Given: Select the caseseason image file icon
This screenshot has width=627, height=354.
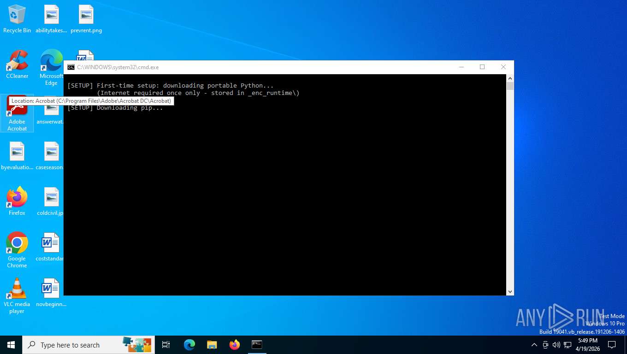Looking at the screenshot, I should point(49,156).
